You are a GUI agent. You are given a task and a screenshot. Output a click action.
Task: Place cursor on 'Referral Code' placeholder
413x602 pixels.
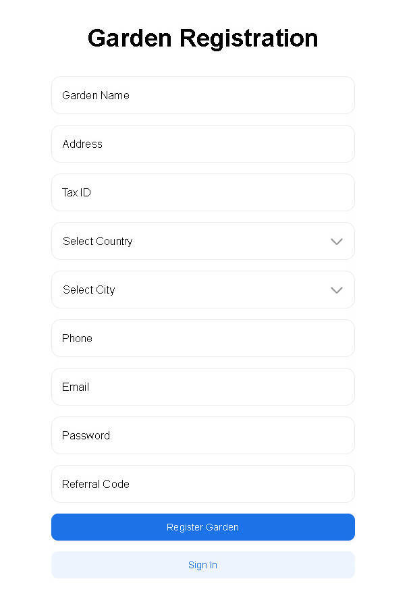click(x=96, y=484)
